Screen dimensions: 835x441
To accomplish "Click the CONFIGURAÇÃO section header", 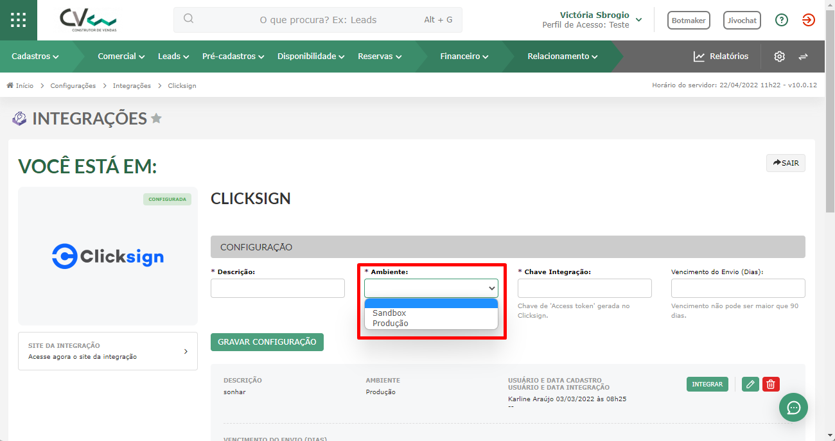I will coord(508,247).
